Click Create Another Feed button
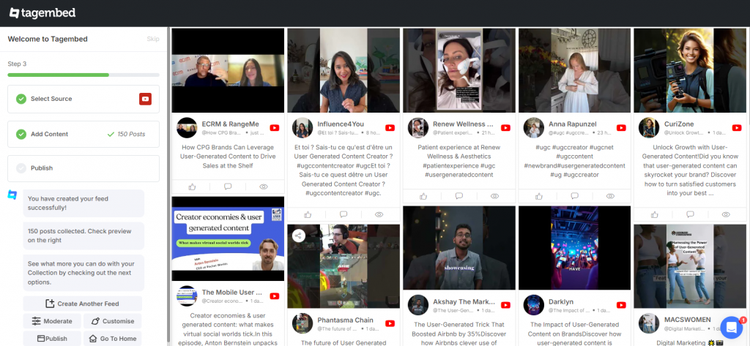 coord(82,304)
